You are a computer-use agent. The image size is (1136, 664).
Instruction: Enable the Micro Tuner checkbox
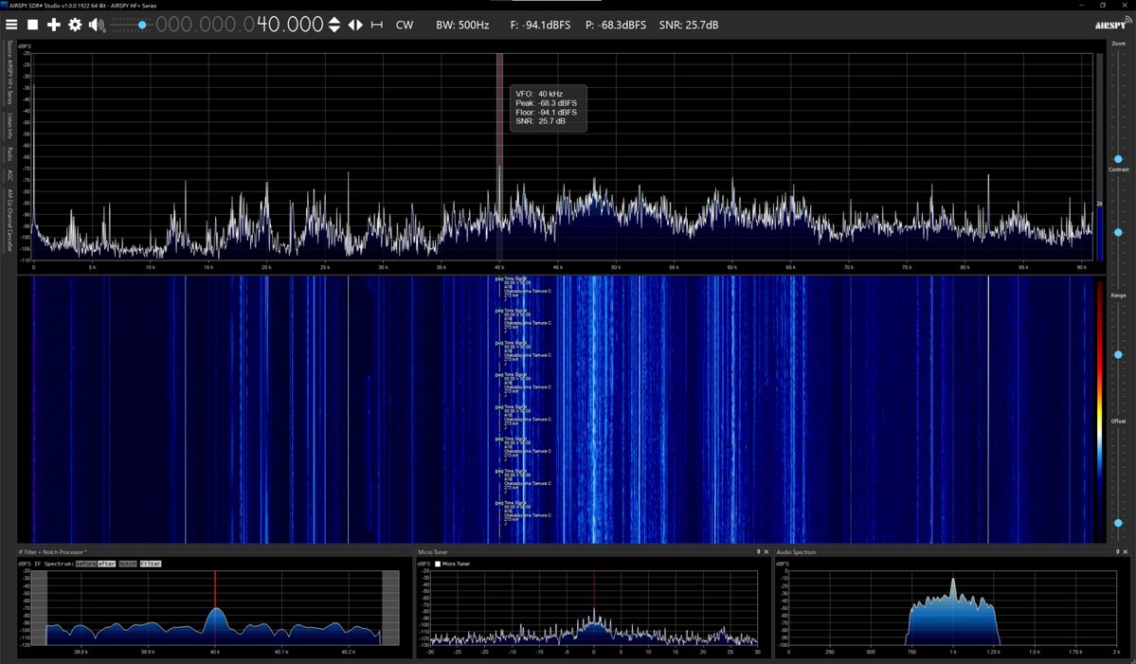point(438,564)
